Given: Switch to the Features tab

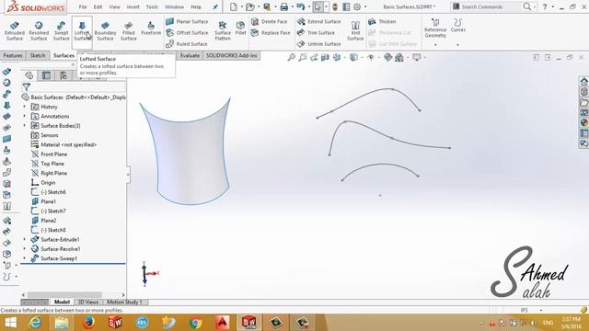Looking at the screenshot, I should pos(13,55).
